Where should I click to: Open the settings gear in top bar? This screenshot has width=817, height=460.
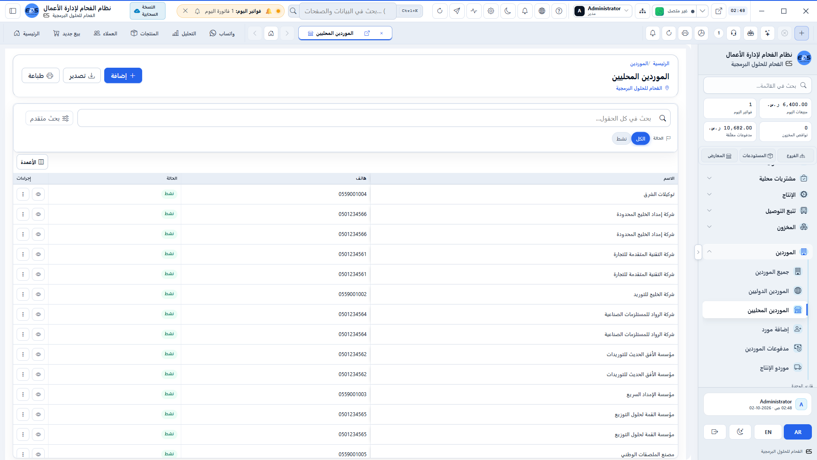tap(491, 11)
